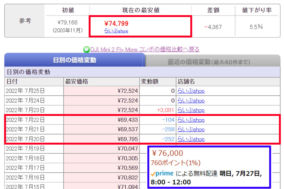Click the price ¥70,305 for 7月18日
This screenshot has height=189, width=284.
click(128, 158)
